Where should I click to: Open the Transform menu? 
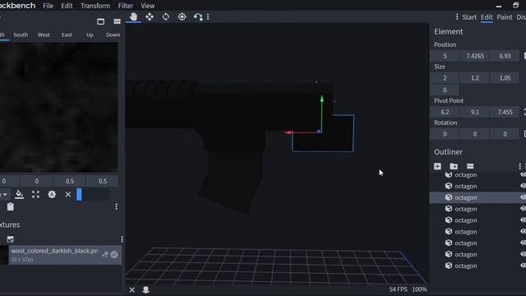click(x=95, y=6)
